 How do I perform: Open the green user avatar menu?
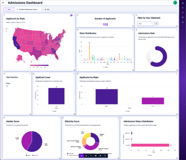click(x=175, y=3)
